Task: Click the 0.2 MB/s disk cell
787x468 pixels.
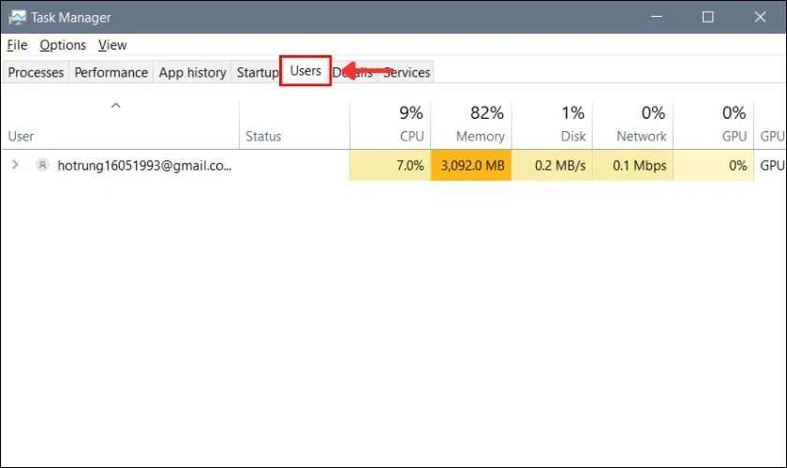Action: point(552,165)
